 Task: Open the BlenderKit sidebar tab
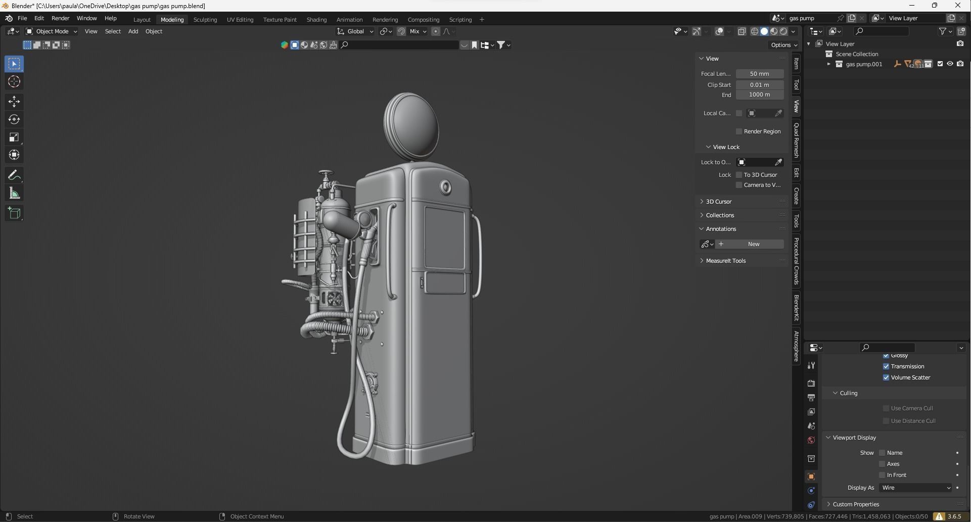(796, 307)
